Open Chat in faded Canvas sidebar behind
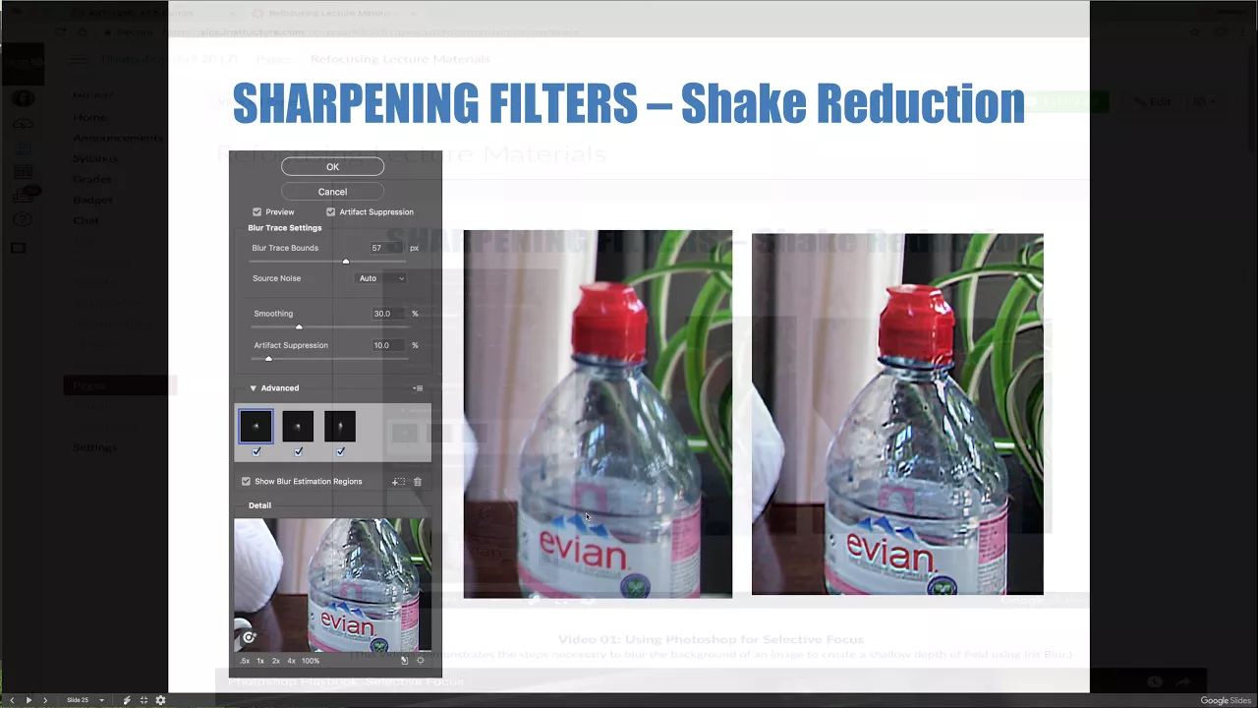Image resolution: width=1258 pixels, height=708 pixels. pos(86,220)
